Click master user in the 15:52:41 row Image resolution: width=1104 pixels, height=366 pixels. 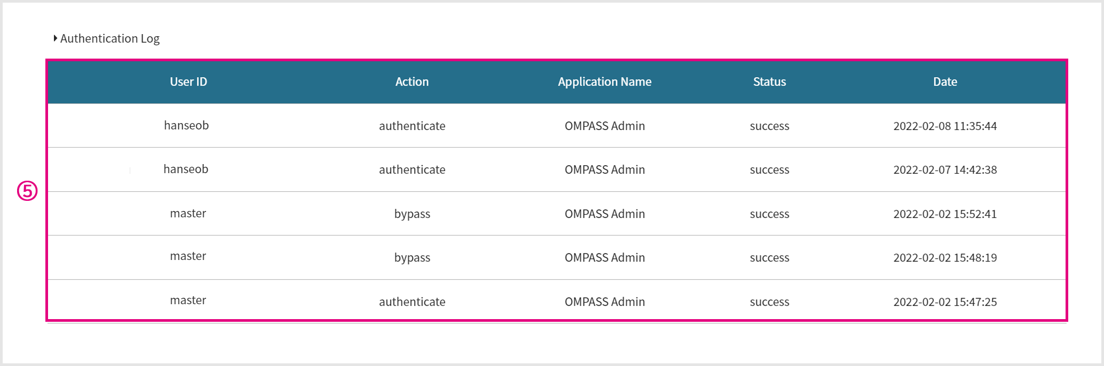(188, 213)
